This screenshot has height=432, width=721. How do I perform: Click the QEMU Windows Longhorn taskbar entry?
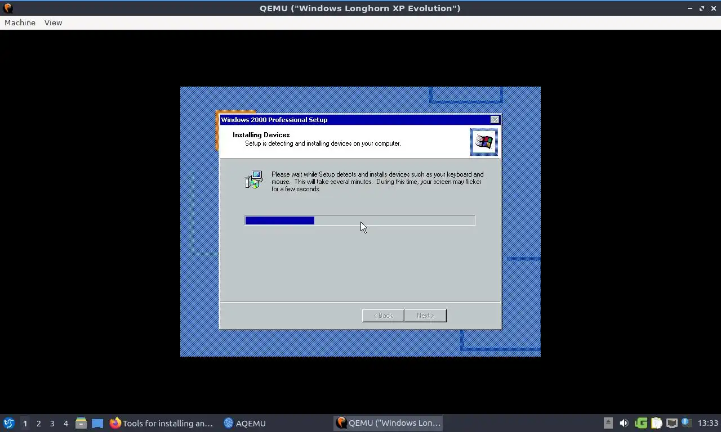[x=388, y=423]
